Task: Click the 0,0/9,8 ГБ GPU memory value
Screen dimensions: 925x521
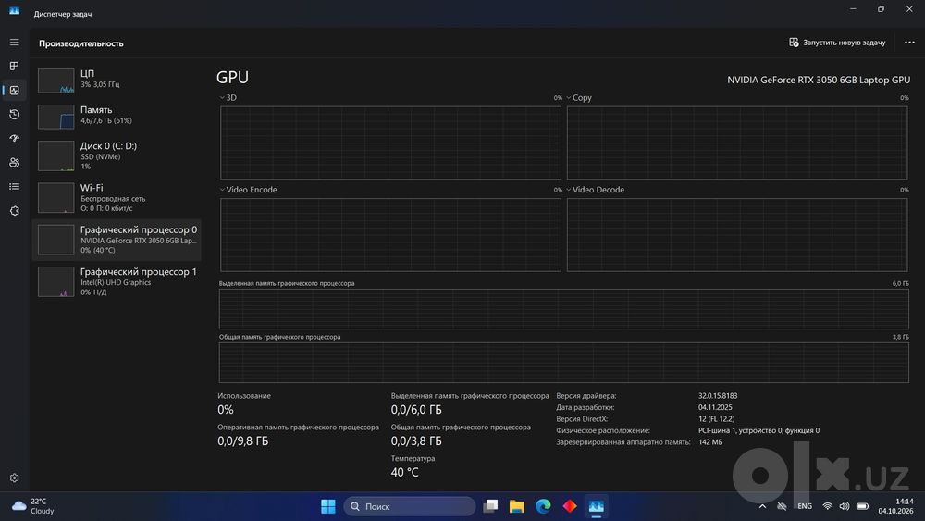Action: [242, 440]
